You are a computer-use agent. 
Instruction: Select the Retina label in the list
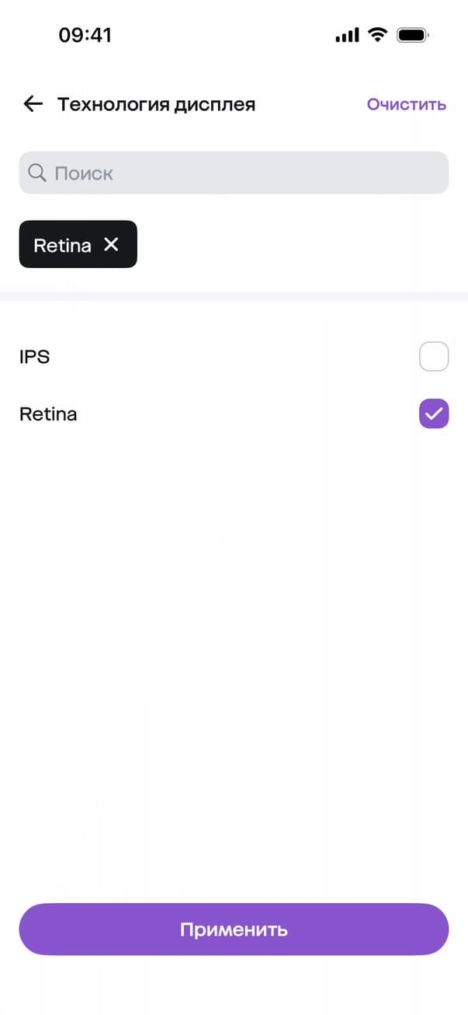click(x=48, y=414)
